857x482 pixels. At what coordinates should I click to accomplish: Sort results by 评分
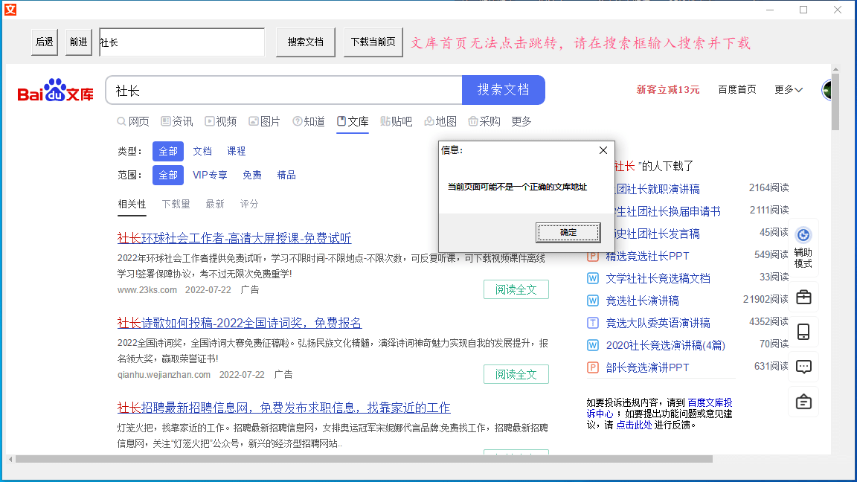249,205
